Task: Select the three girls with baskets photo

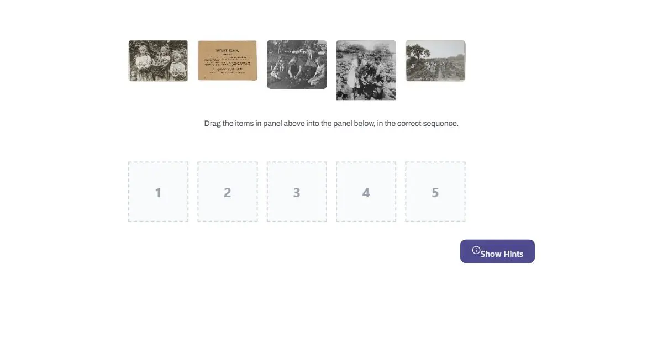Action: tap(159, 61)
